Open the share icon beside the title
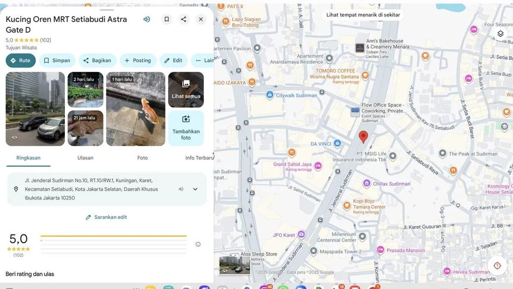Image resolution: width=513 pixels, height=289 pixels. 183,19
